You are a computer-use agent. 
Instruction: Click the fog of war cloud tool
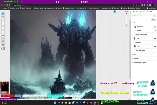[3, 35]
